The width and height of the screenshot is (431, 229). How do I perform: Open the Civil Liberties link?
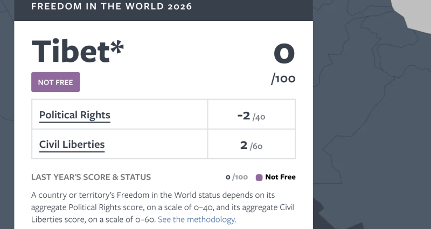(x=72, y=144)
